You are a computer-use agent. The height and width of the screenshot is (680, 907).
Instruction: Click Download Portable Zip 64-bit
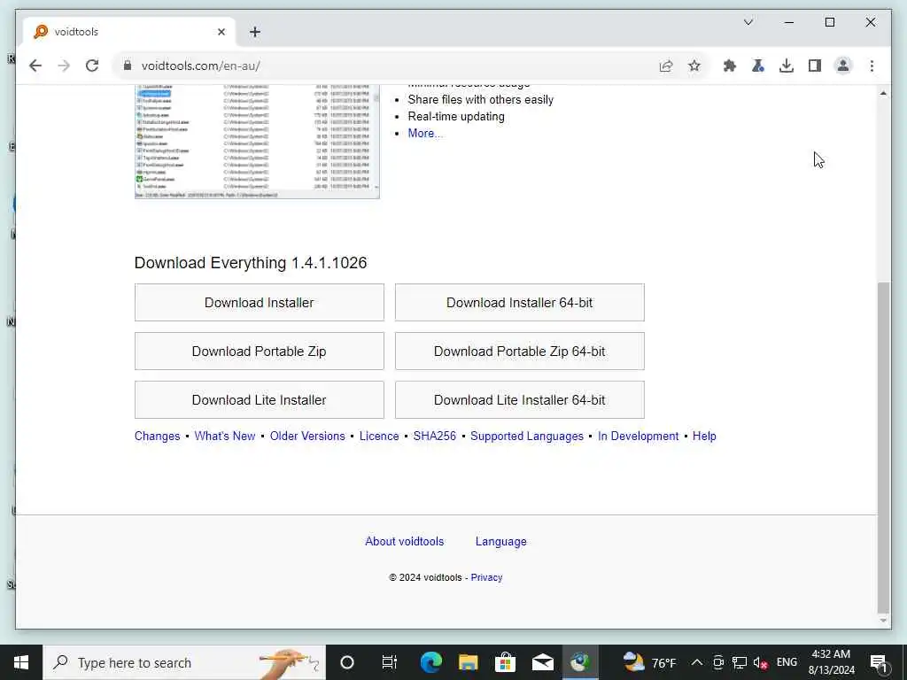pyautogui.click(x=519, y=351)
